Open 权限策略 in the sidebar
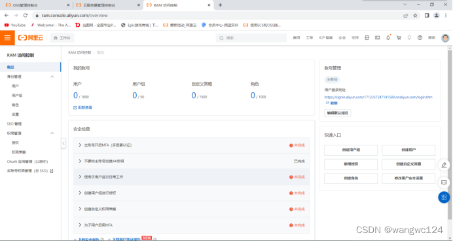Screen dimensions: 453x241 (19, 152)
